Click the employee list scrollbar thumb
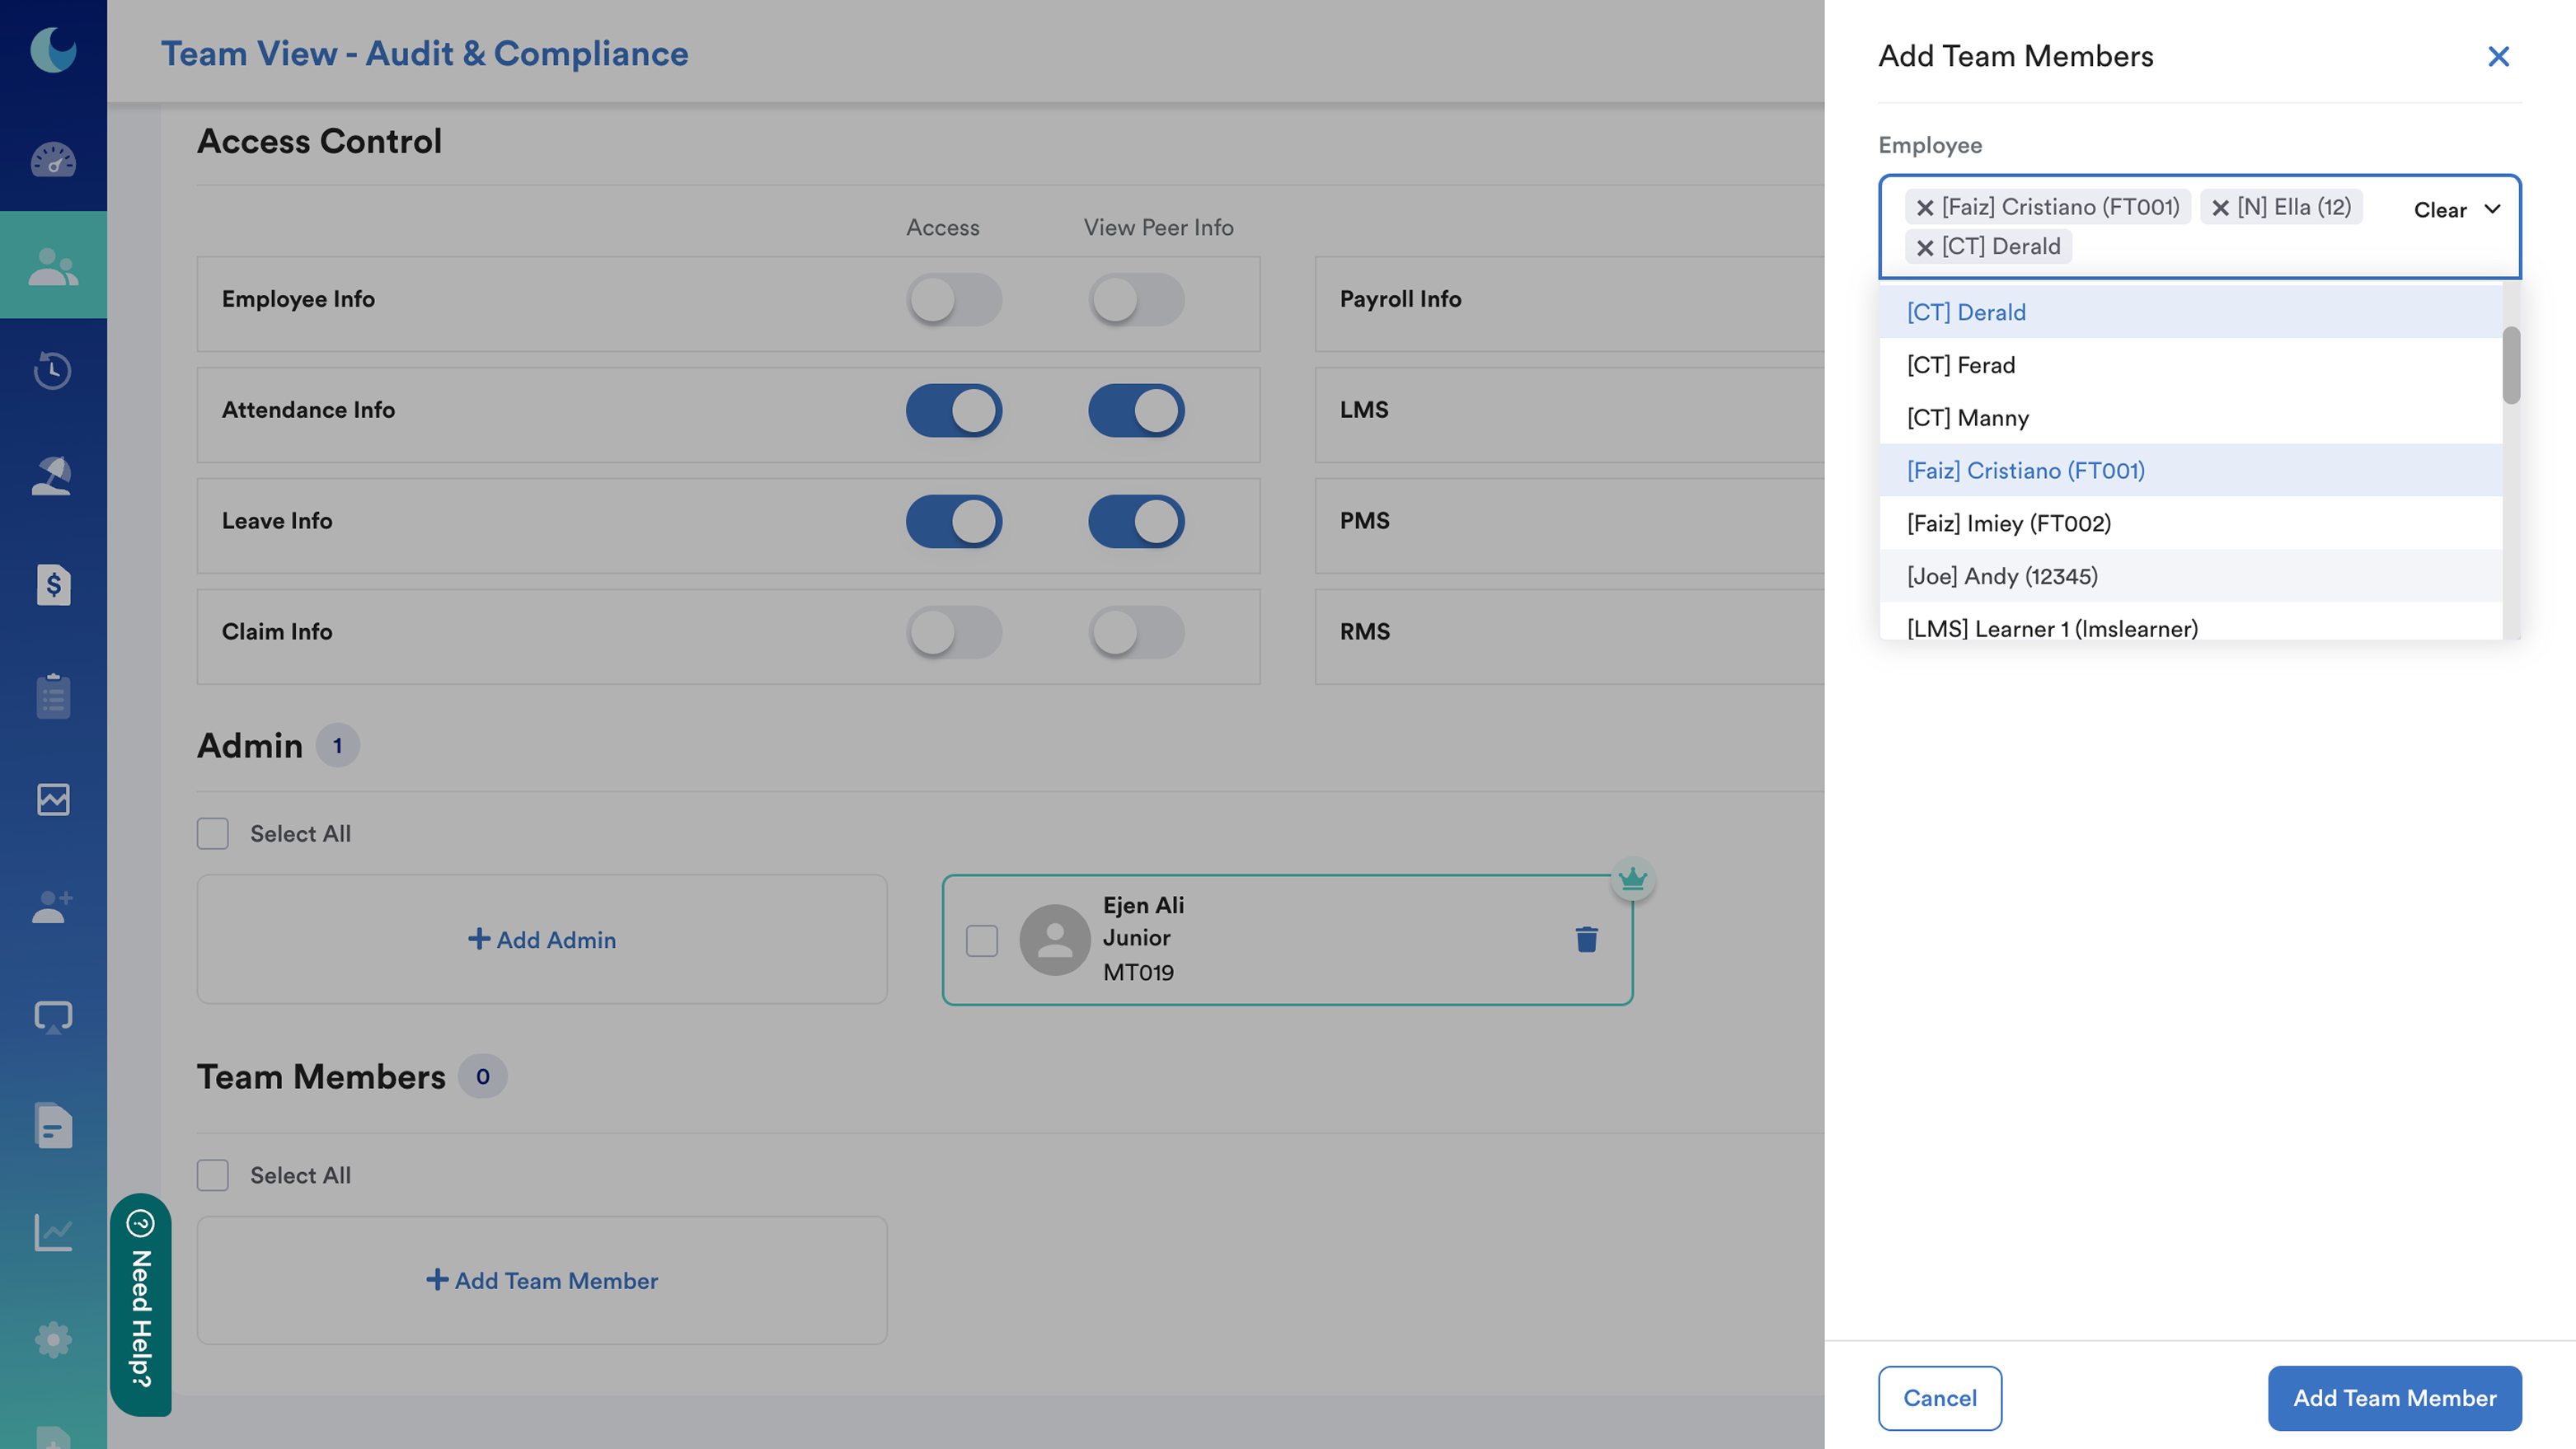This screenshot has width=2576, height=1449. click(x=2511, y=365)
